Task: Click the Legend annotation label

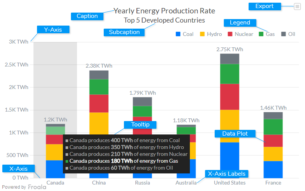Action: 240,23
